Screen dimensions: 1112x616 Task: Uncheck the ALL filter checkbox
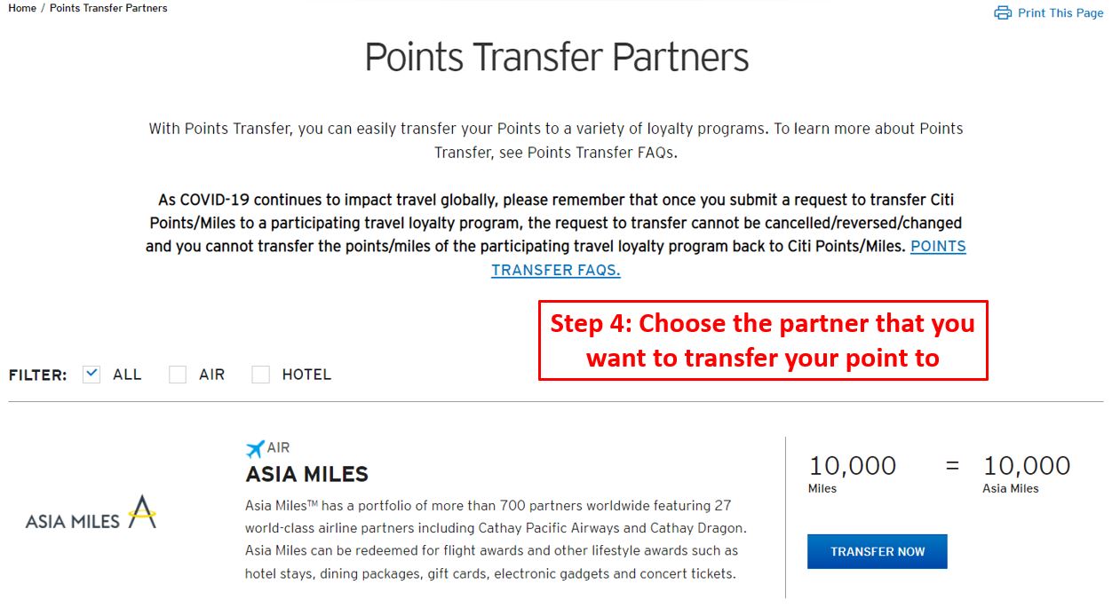tap(91, 374)
